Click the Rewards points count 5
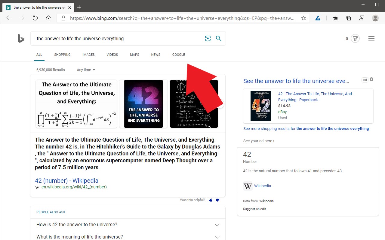Image resolution: width=385 pixels, height=240 pixels. point(347,38)
